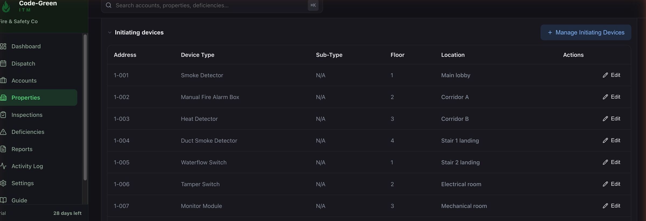646x221 pixels.
Task: Click the Device Type column header
Action: [198, 55]
